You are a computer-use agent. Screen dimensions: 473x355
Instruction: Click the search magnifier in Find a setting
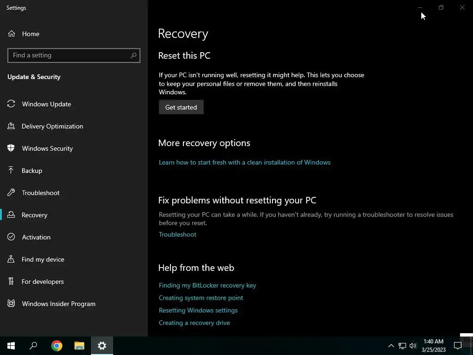tap(133, 55)
